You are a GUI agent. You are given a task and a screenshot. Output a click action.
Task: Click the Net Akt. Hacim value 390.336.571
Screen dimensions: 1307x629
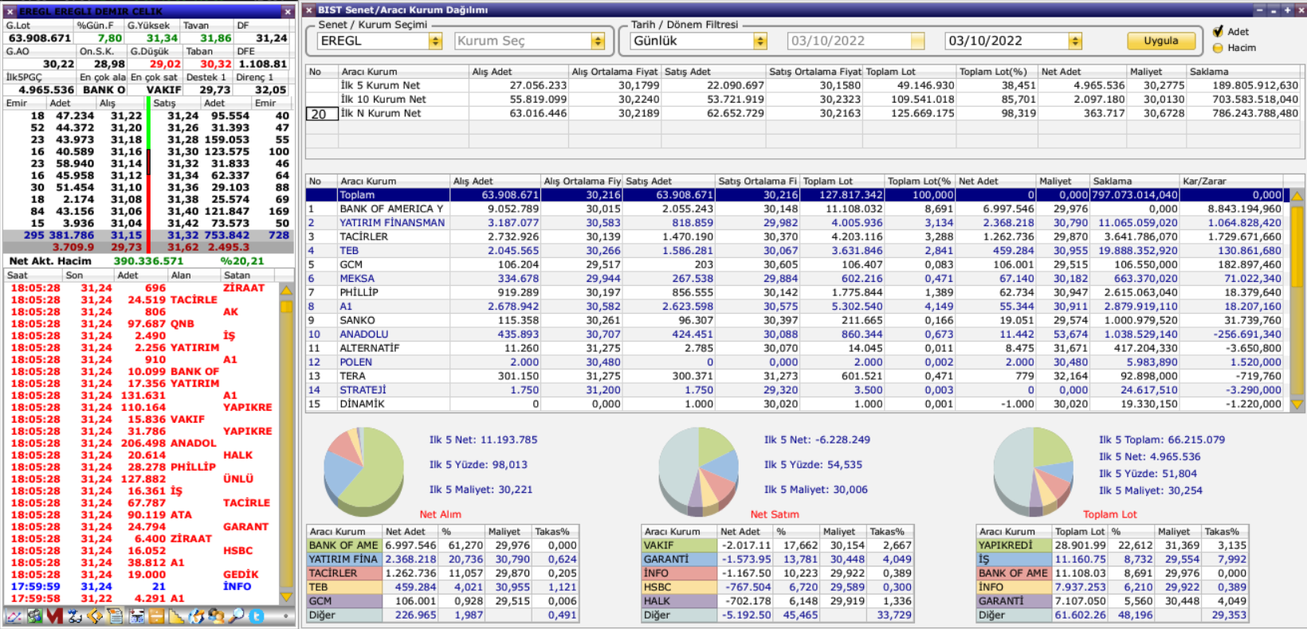point(148,260)
